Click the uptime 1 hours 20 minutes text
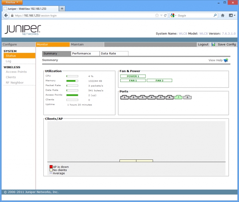Image resolution: width=239 pixels, height=202 pixels. coord(80,105)
